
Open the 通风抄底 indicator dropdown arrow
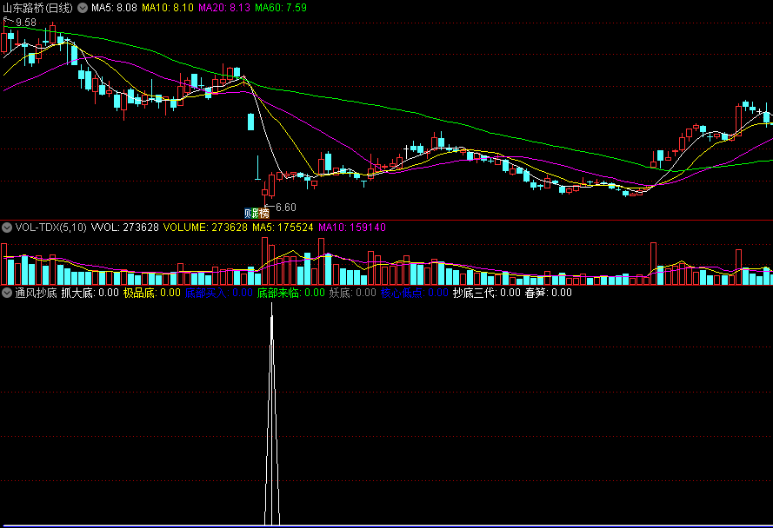click(x=7, y=293)
